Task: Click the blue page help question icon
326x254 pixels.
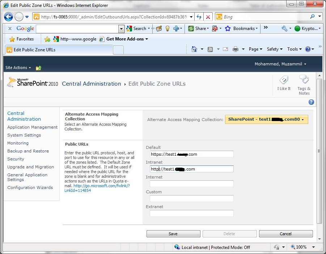Action: 311,102
